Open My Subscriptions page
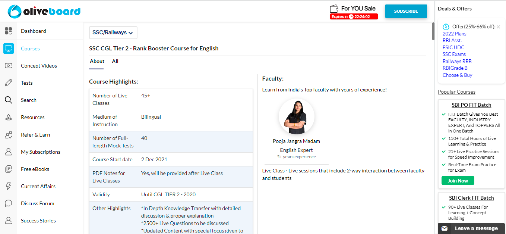The image size is (506, 234). pos(41,152)
